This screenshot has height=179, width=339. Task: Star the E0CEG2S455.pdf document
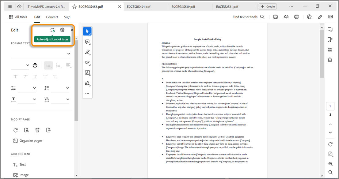pyautogui.click(x=74, y=7)
